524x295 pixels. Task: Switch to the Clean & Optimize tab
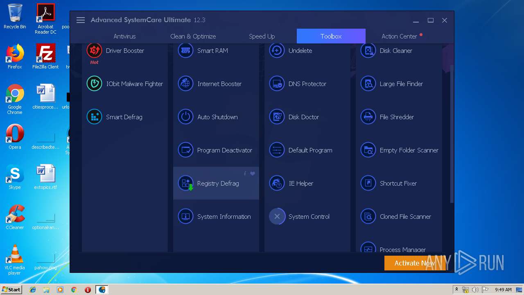pos(193,36)
